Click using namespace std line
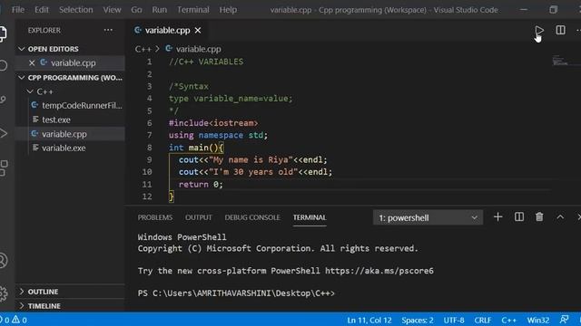Viewport: 581px width, 326px height. (218, 135)
